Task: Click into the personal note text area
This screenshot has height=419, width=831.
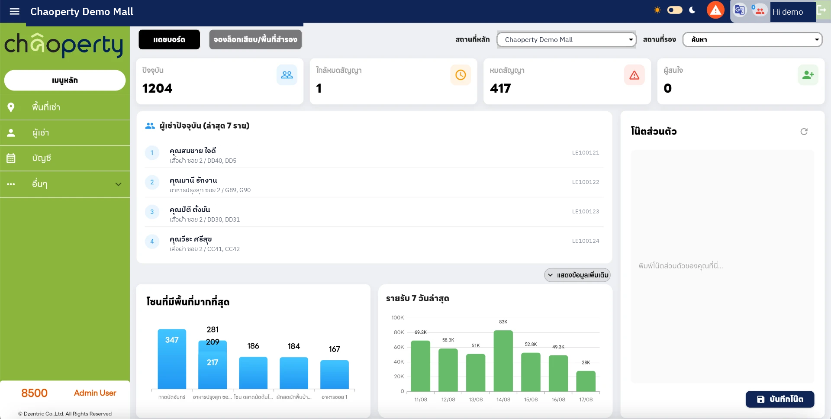Action: point(722,266)
